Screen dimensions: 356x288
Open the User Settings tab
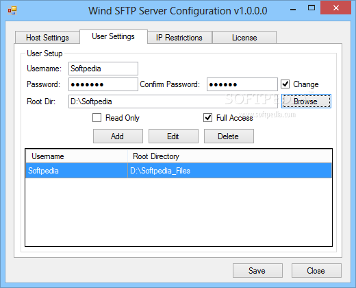coord(114,36)
